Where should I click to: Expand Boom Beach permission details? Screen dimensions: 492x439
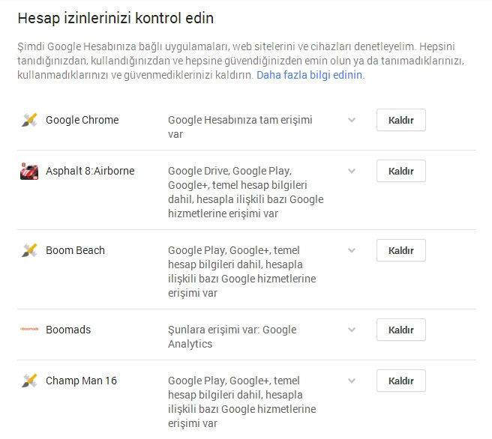pyautogui.click(x=352, y=250)
